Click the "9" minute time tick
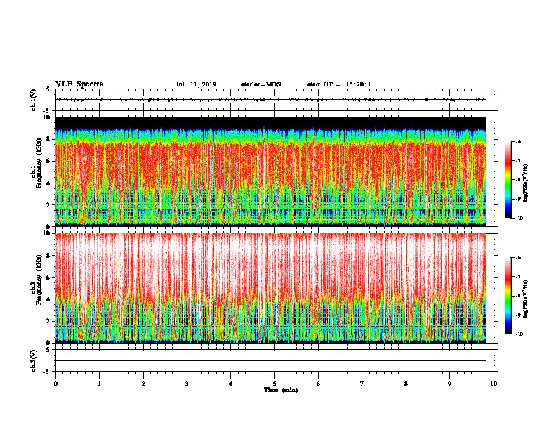 [x=449, y=384]
